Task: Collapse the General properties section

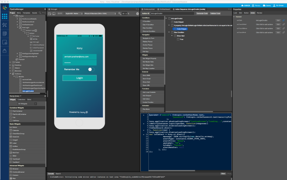Action: pyautogui.click(x=234, y=17)
